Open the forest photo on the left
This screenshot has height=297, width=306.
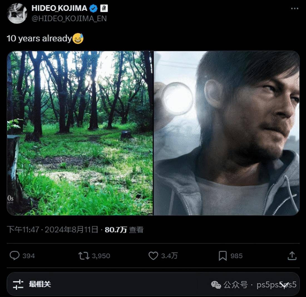click(80, 133)
